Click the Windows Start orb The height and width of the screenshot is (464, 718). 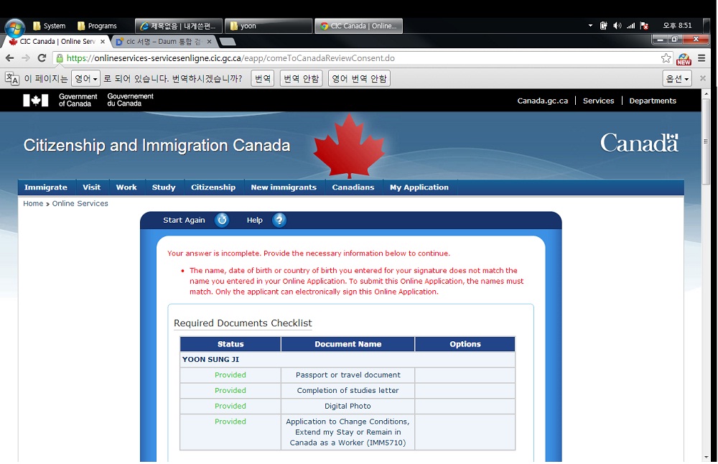[14, 27]
